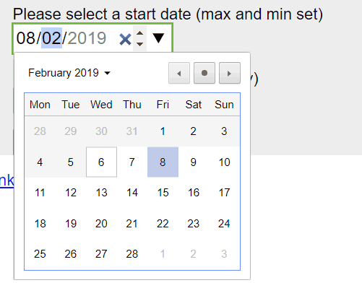Viewport: 362px width, 288px height.
Task: Choose February 22 in the calendar
Action: [x=163, y=224]
